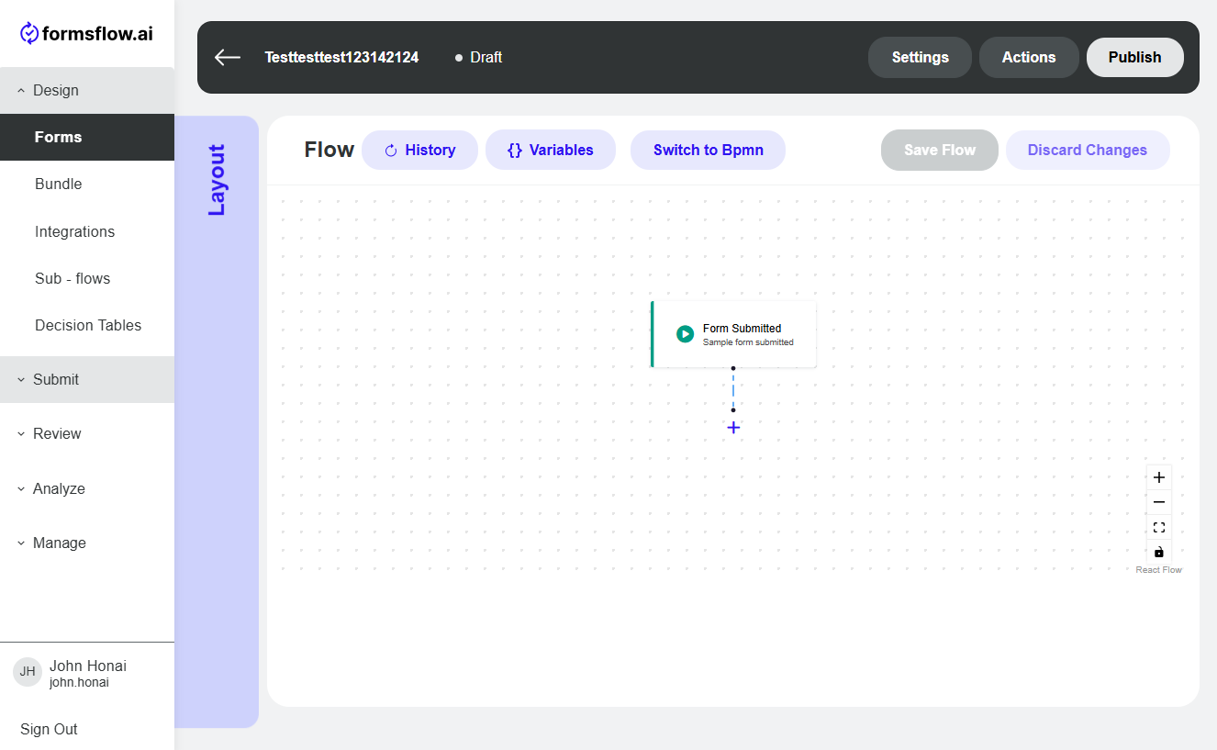
Task: Click the JH user avatar
Action: 28,672
